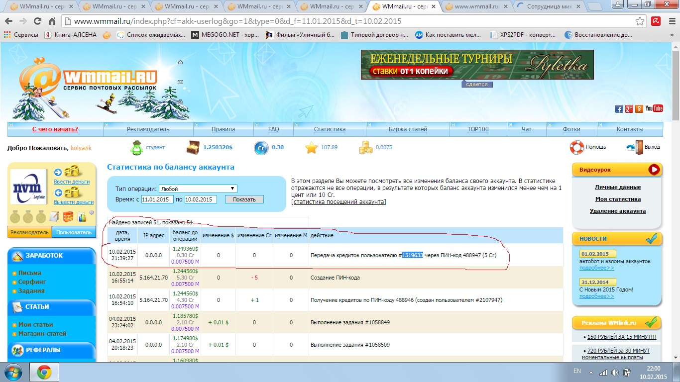Viewport: 680px width, 382px height.
Task: Click the Магазин статей sidebar link
Action: click(x=42, y=334)
